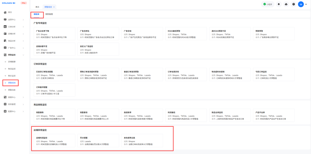Click the 财务管理 sidebar icon

(x=5, y=104)
